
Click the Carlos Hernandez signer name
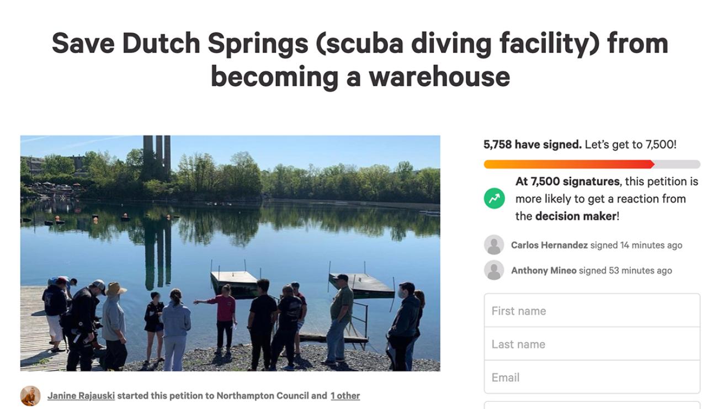(549, 245)
